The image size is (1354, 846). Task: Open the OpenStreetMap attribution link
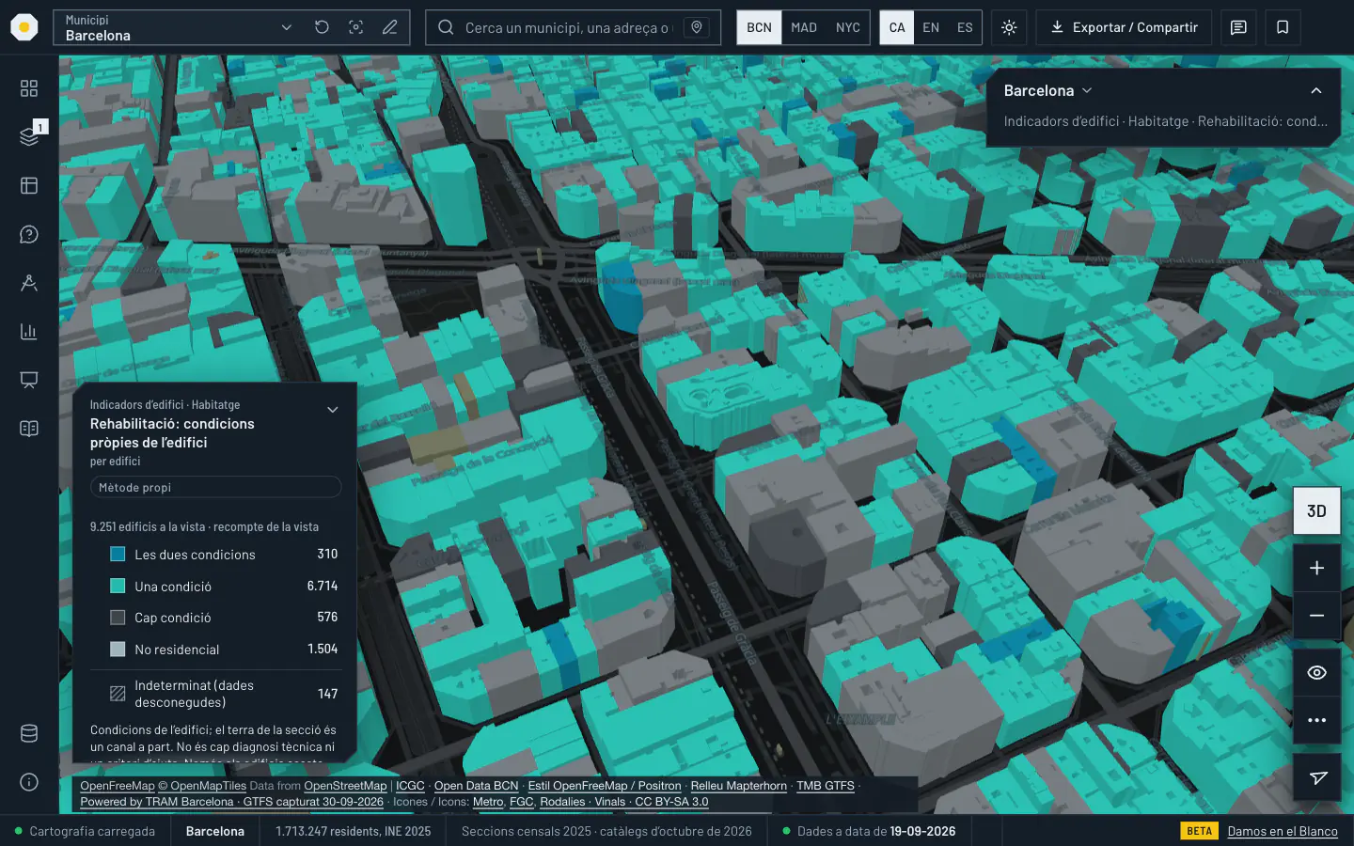[x=345, y=786]
